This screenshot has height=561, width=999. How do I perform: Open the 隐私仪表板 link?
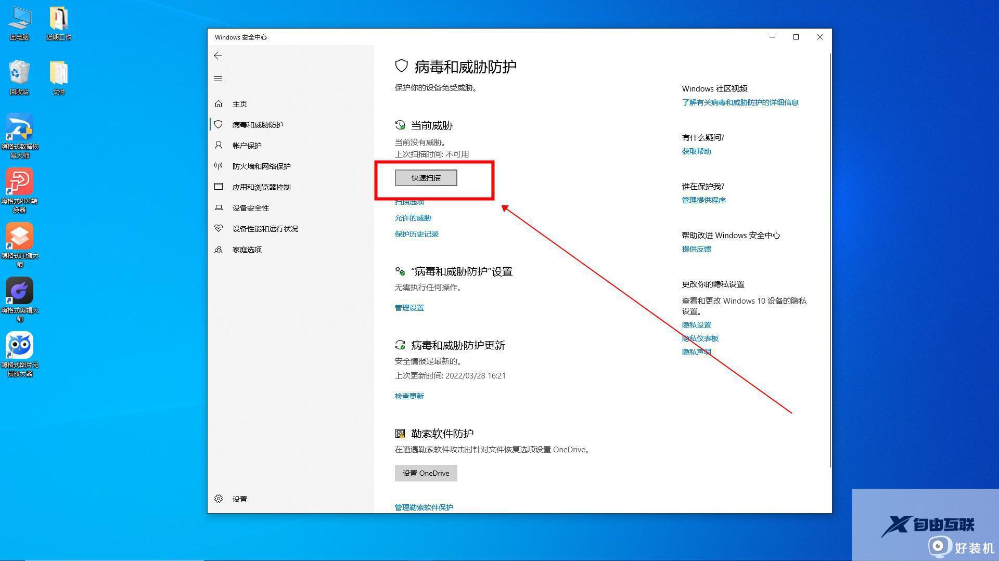pyautogui.click(x=700, y=338)
